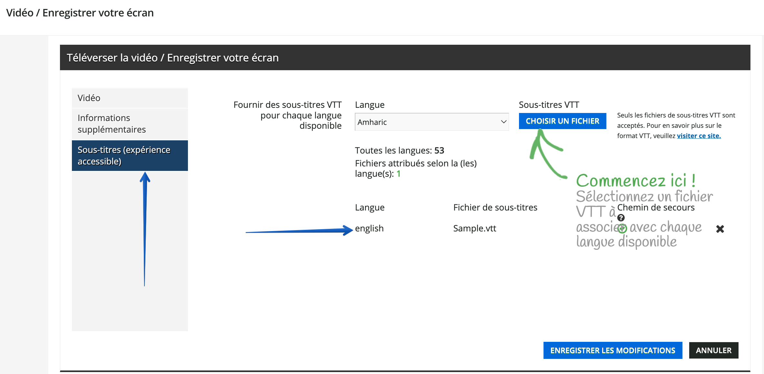Follow the 'visiter ce site' link

(699, 136)
